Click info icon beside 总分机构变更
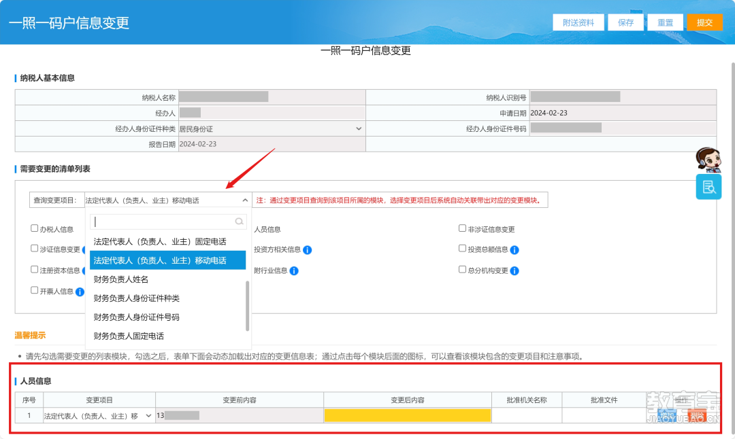The image size is (735, 439). click(x=514, y=271)
